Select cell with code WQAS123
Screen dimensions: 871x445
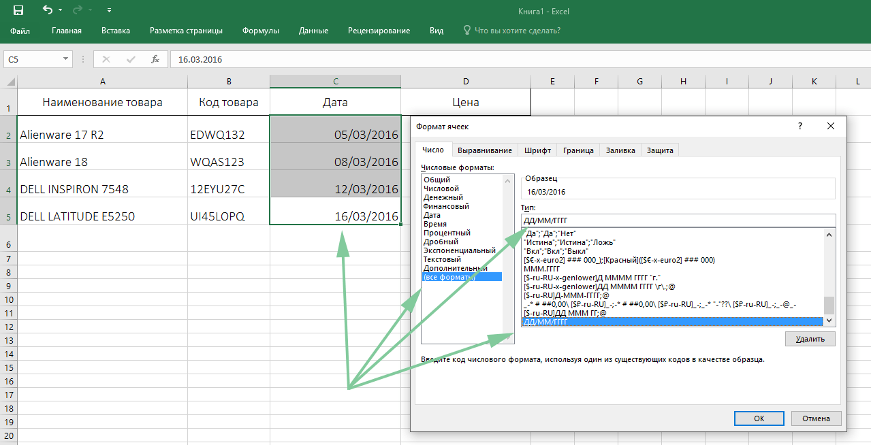point(229,156)
